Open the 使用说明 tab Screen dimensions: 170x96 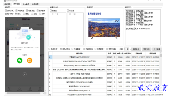(x=35, y=4)
